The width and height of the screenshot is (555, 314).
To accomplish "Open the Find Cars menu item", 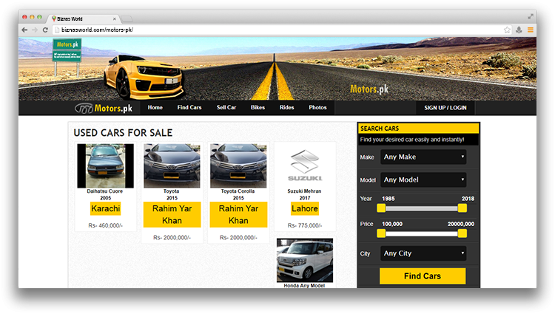I will point(189,108).
